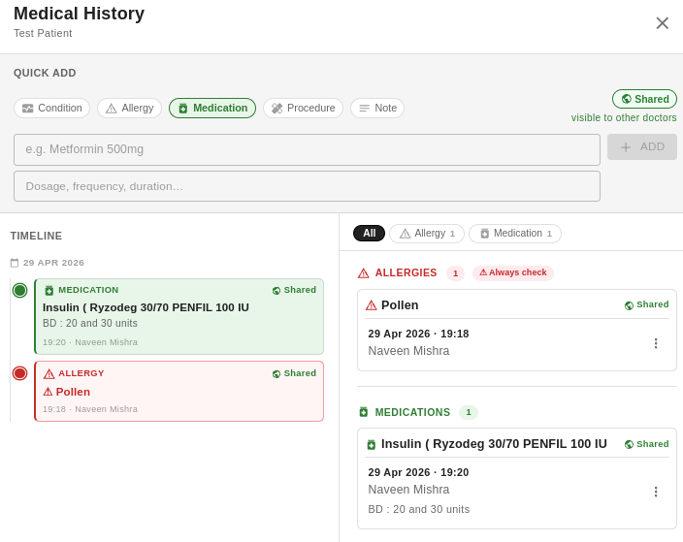Click 'visible to other doctors' caption
Screen dimensions: 683x542
(x=624, y=118)
